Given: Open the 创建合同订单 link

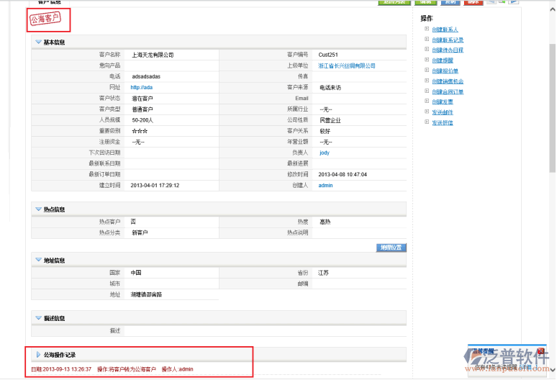Looking at the screenshot, I should point(448,91).
